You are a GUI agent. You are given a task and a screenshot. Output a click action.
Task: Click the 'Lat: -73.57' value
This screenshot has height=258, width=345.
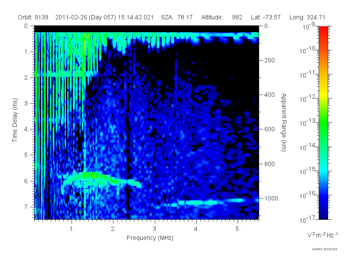[x=266, y=17]
